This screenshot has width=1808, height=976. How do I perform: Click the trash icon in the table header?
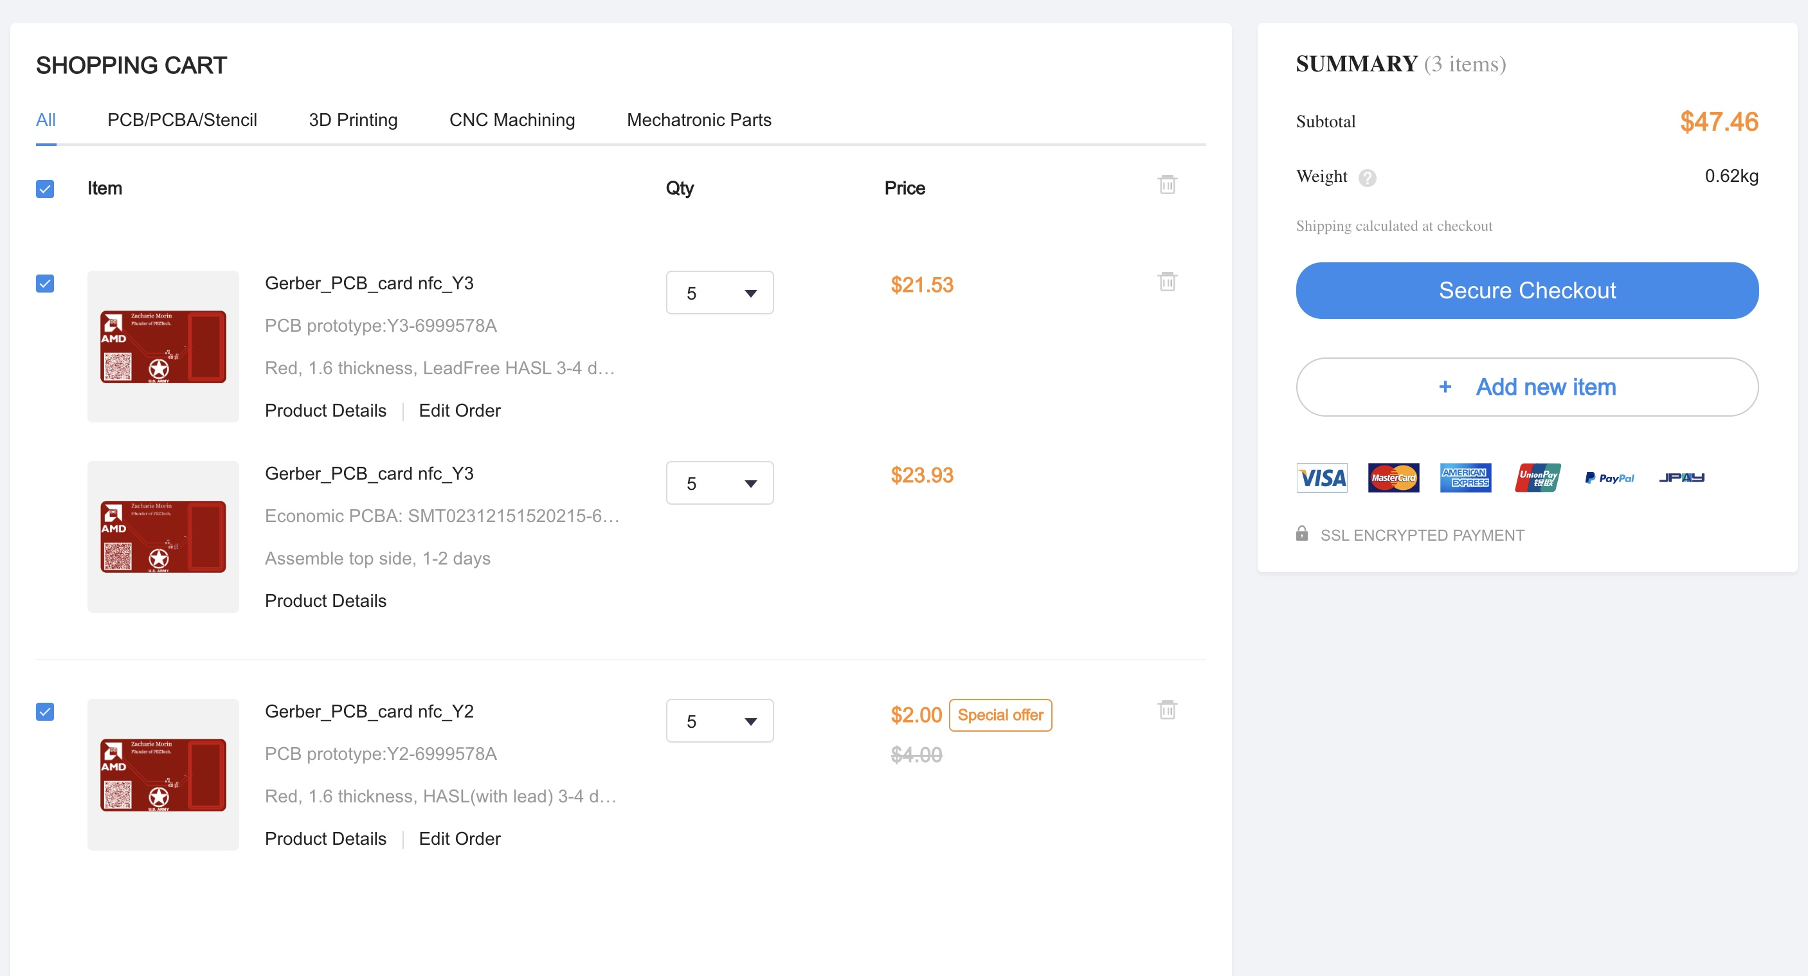pos(1166,185)
